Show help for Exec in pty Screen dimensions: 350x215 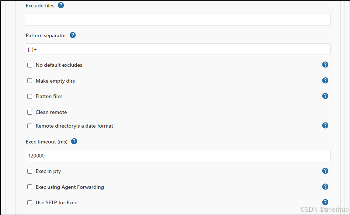(x=325, y=171)
